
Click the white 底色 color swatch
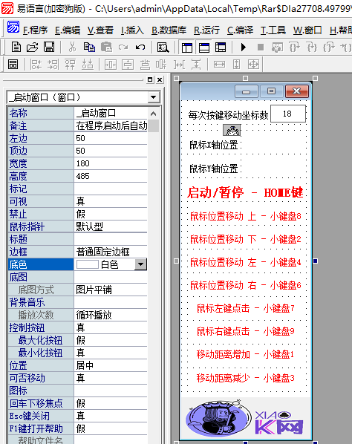[x=88, y=264]
